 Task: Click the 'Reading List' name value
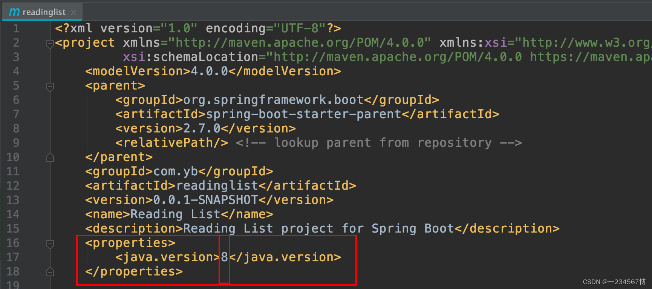pyautogui.click(x=175, y=214)
